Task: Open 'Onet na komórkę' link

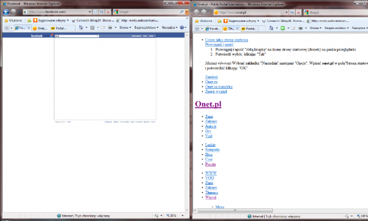Action: [x=219, y=87]
